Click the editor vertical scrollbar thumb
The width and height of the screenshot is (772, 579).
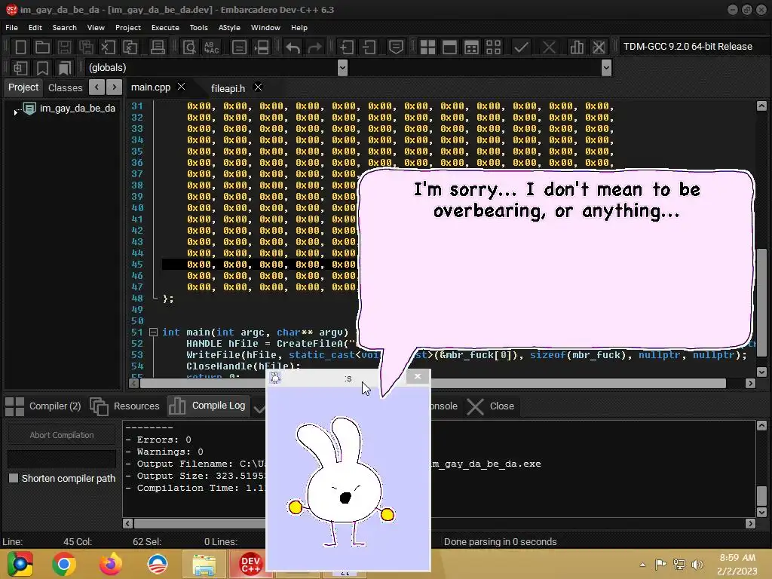point(761,303)
